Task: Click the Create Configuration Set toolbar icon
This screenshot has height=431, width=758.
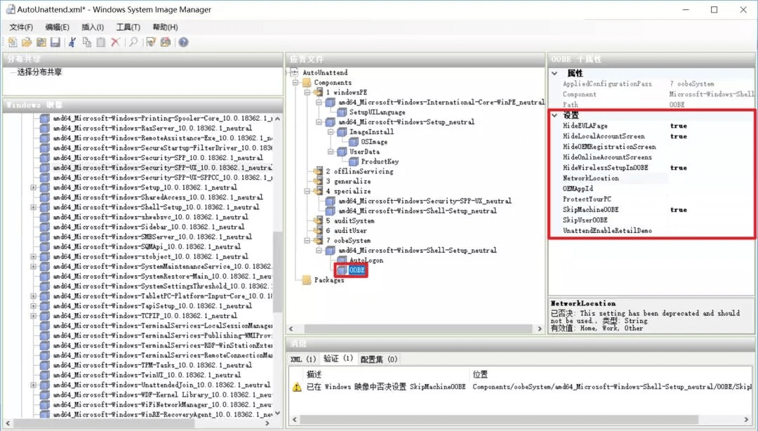Action: (166, 43)
